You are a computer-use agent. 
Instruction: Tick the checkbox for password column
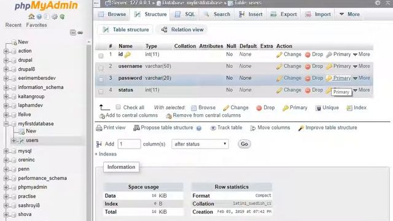[101, 80]
